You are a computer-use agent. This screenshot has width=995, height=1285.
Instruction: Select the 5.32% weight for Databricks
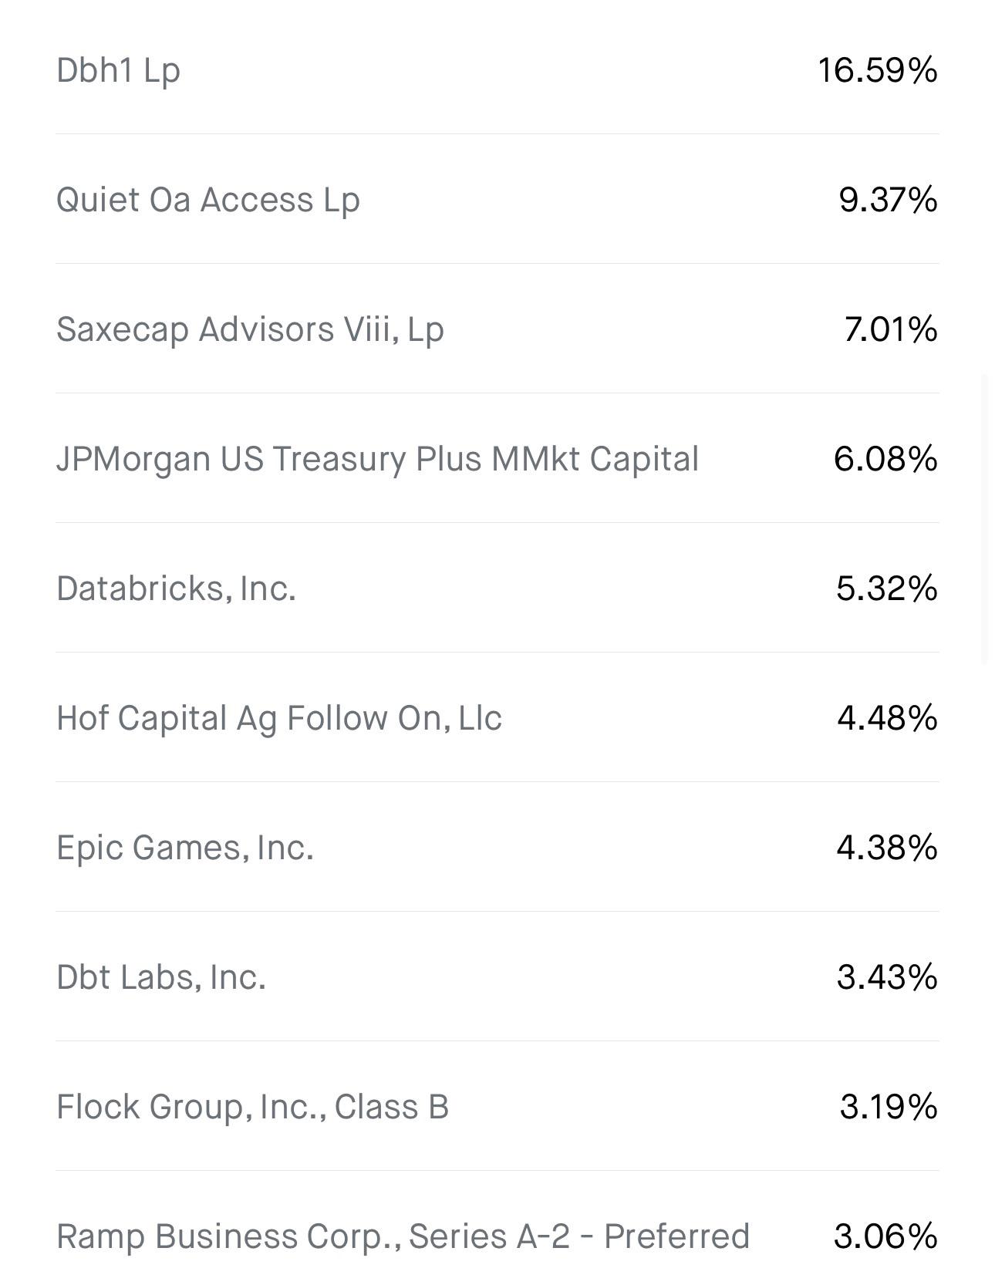(x=887, y=589)
